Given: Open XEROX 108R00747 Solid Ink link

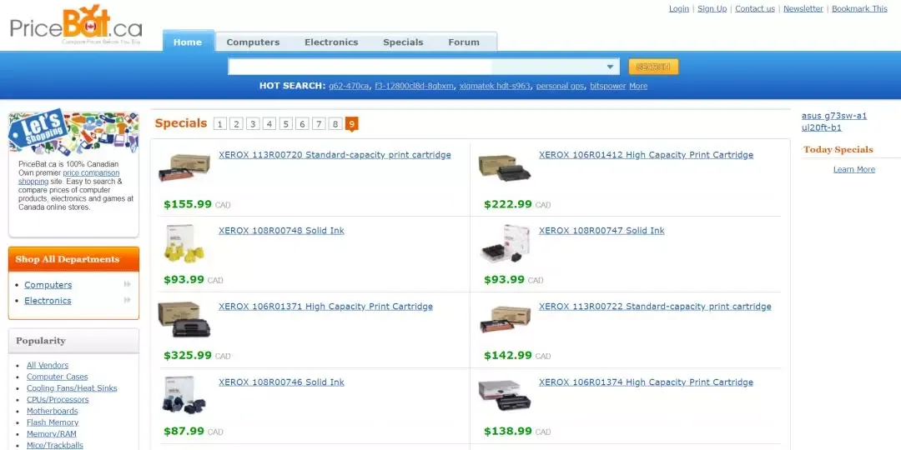Looking at the screenshot, I should click(x=602, y=231).
